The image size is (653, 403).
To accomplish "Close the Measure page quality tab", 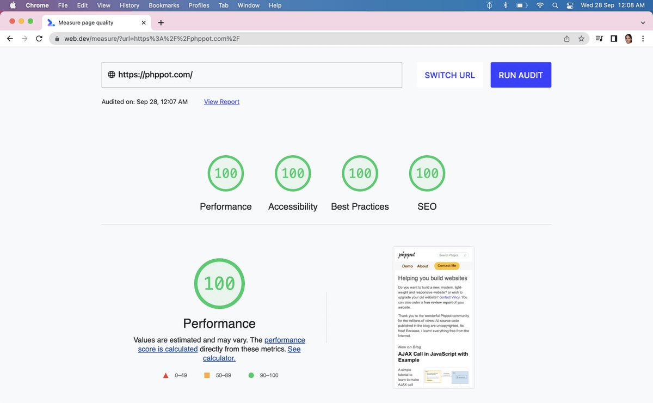I will coord(144,23).
